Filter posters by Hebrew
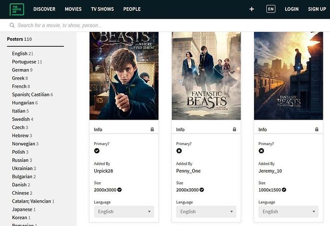The width and height of the screenshot is (330, 226). [x=22, y=135]
